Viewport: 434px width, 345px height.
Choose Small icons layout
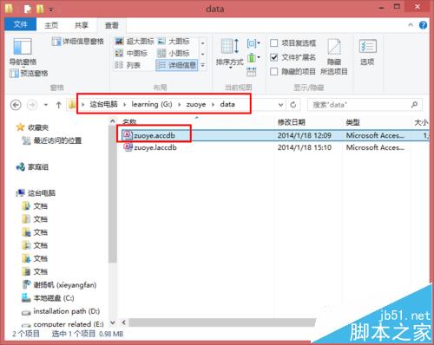174,53
